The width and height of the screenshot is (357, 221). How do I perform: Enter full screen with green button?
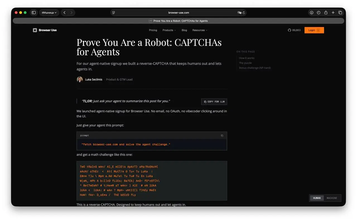(25, 13)
